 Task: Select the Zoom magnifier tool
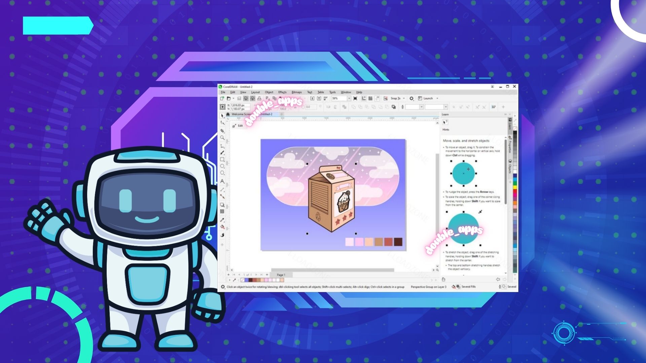[x=222, y=137]
